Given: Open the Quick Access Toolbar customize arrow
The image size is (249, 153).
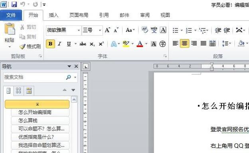Looking at the screenshot, I should click(x=44, y=5).
